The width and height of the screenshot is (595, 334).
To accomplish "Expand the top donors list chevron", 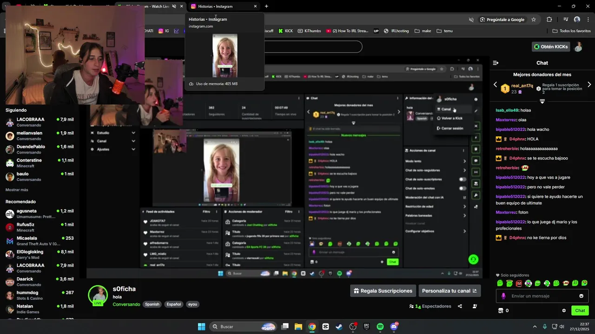I will click(542, 101).
